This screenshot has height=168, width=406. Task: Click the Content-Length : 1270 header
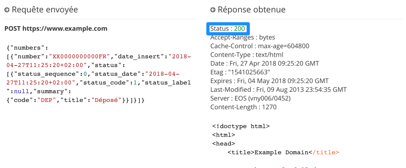coord(243,107)
